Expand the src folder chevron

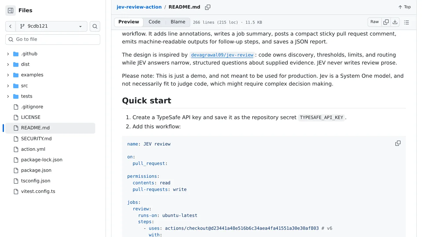pos(8,86)
